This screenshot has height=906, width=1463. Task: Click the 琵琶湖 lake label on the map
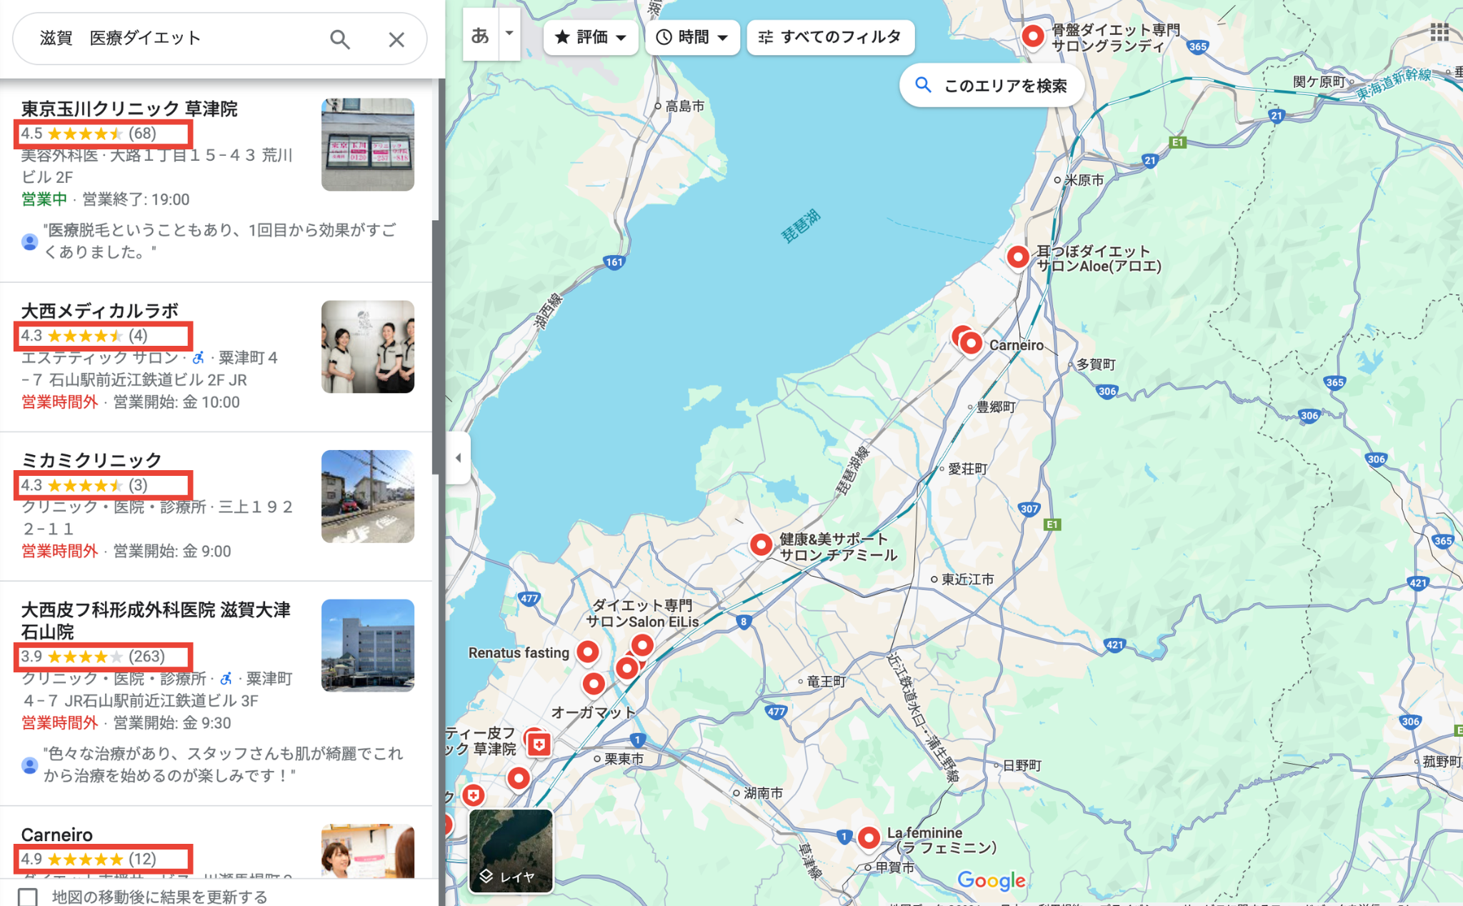tap(800, 226)
